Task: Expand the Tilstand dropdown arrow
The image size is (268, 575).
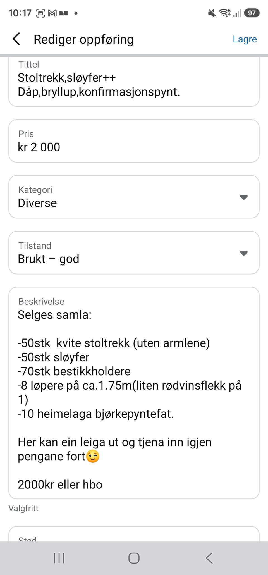Action: coord(244,253)
